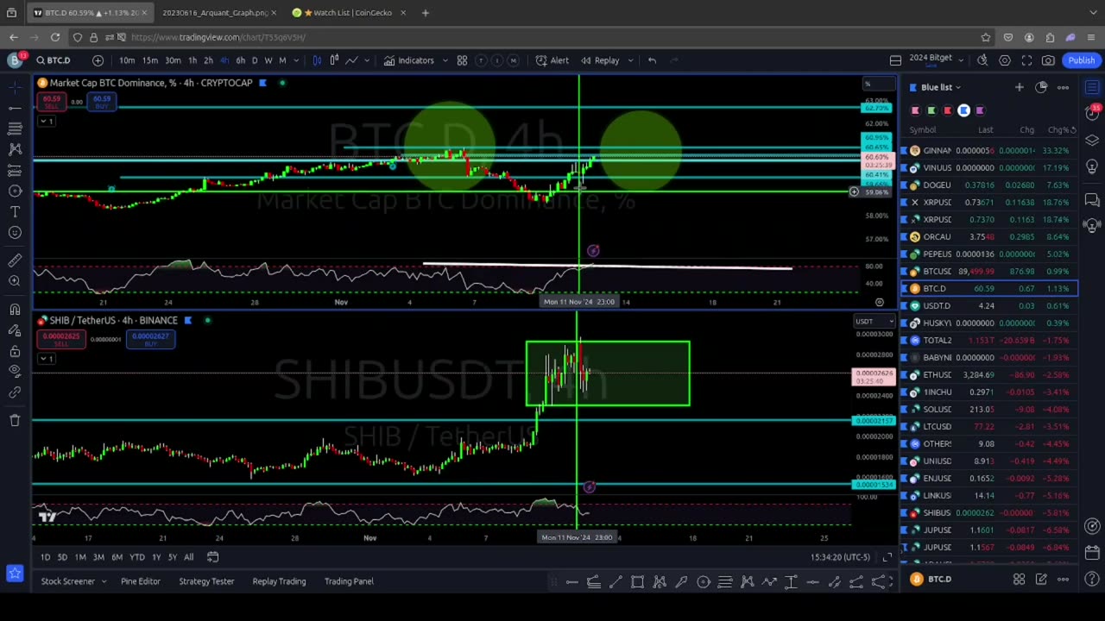Select the crosshair cursor tool

[15, 87]
